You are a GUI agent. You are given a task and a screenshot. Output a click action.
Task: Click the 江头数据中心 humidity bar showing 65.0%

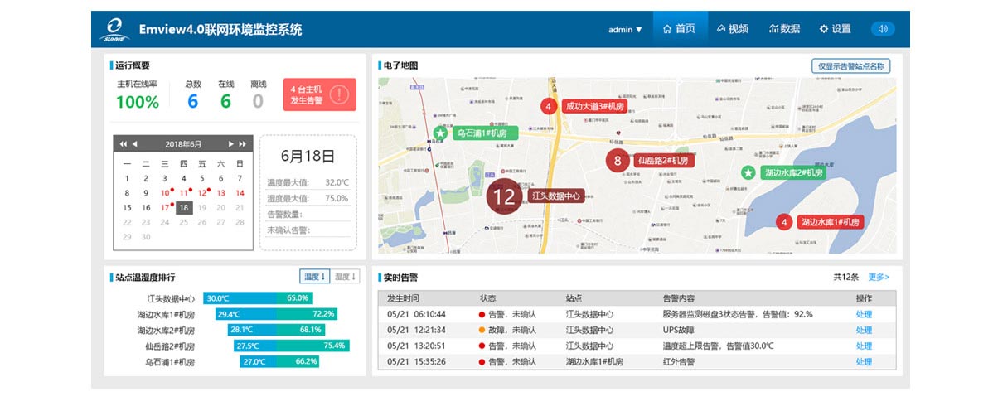[297, 298]
